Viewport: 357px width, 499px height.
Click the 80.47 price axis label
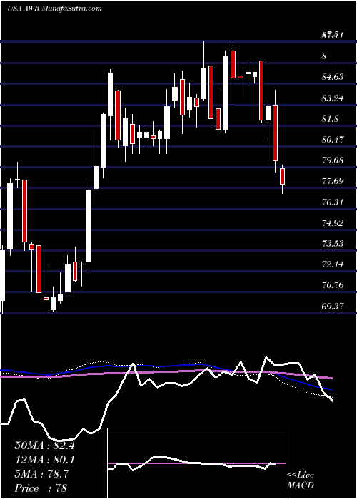pos(333,139)
